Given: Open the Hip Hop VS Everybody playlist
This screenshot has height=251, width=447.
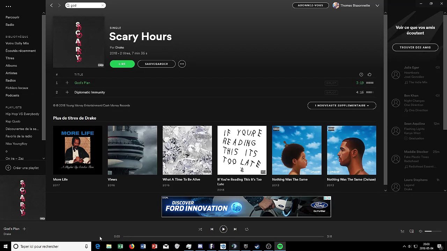Looking at the screenshot, I should pyautogui.click(x=22, y=114).
